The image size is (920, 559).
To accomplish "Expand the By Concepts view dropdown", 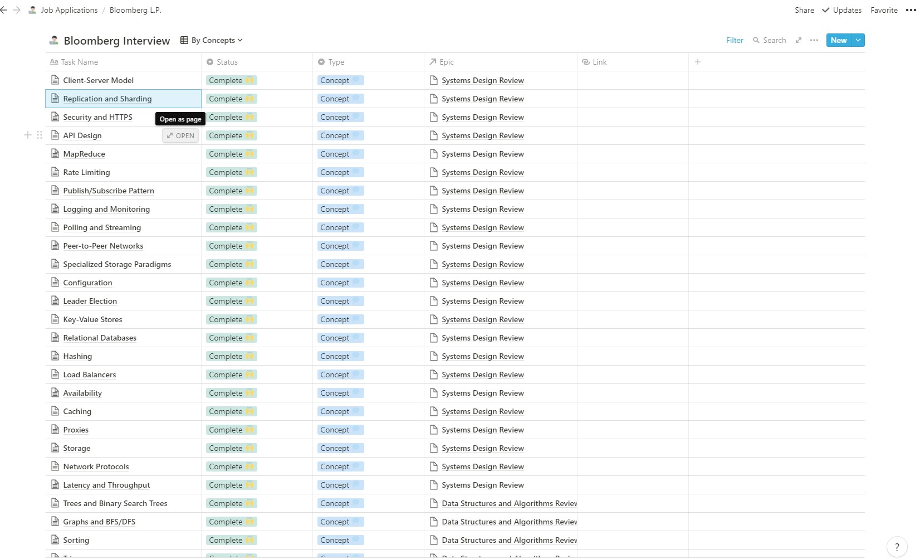I will coord(212,40).
